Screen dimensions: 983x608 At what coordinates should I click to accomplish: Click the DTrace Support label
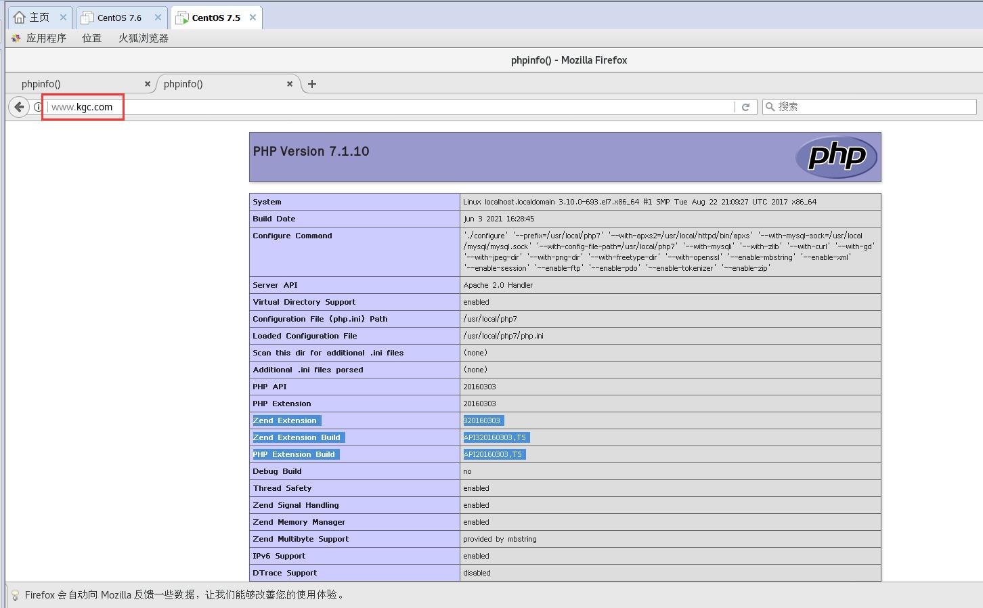click(285, 573)
